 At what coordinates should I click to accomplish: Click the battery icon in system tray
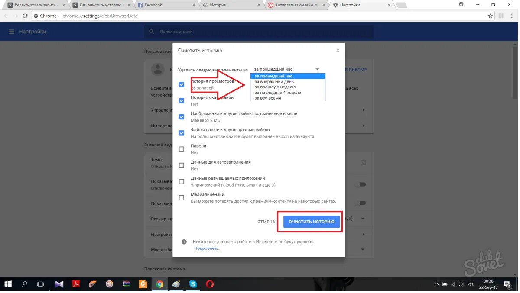(445, 284)
